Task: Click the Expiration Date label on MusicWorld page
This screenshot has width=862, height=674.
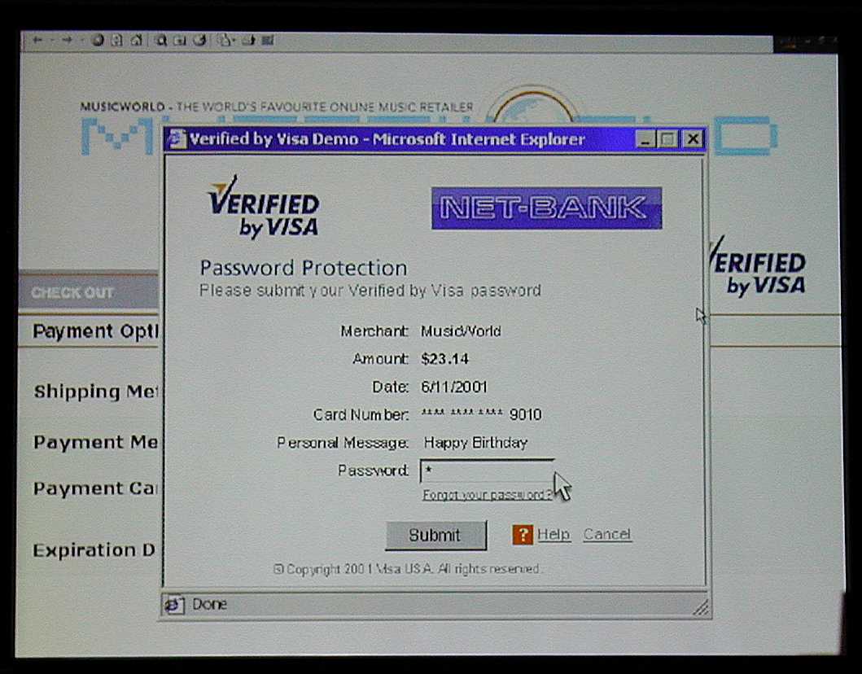Action: click(94, 550)
